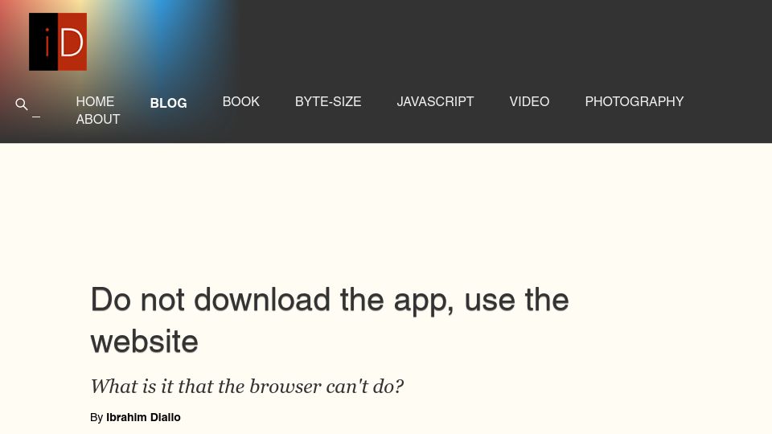Open the JAVASCRIPT section
Viewport: 772px width, 434px height.
(435, 101)
